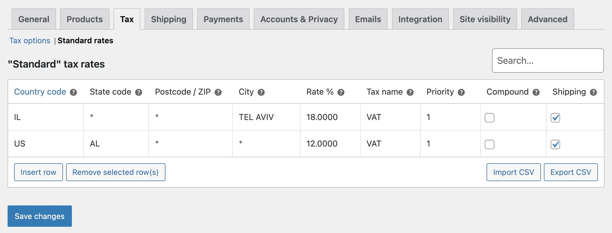Click Priority help icon
612x233 pixels.
[461, 92]
